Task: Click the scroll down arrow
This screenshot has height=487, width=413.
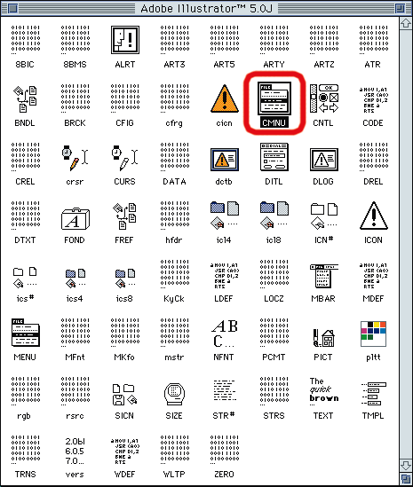Action: click(406, 466)
